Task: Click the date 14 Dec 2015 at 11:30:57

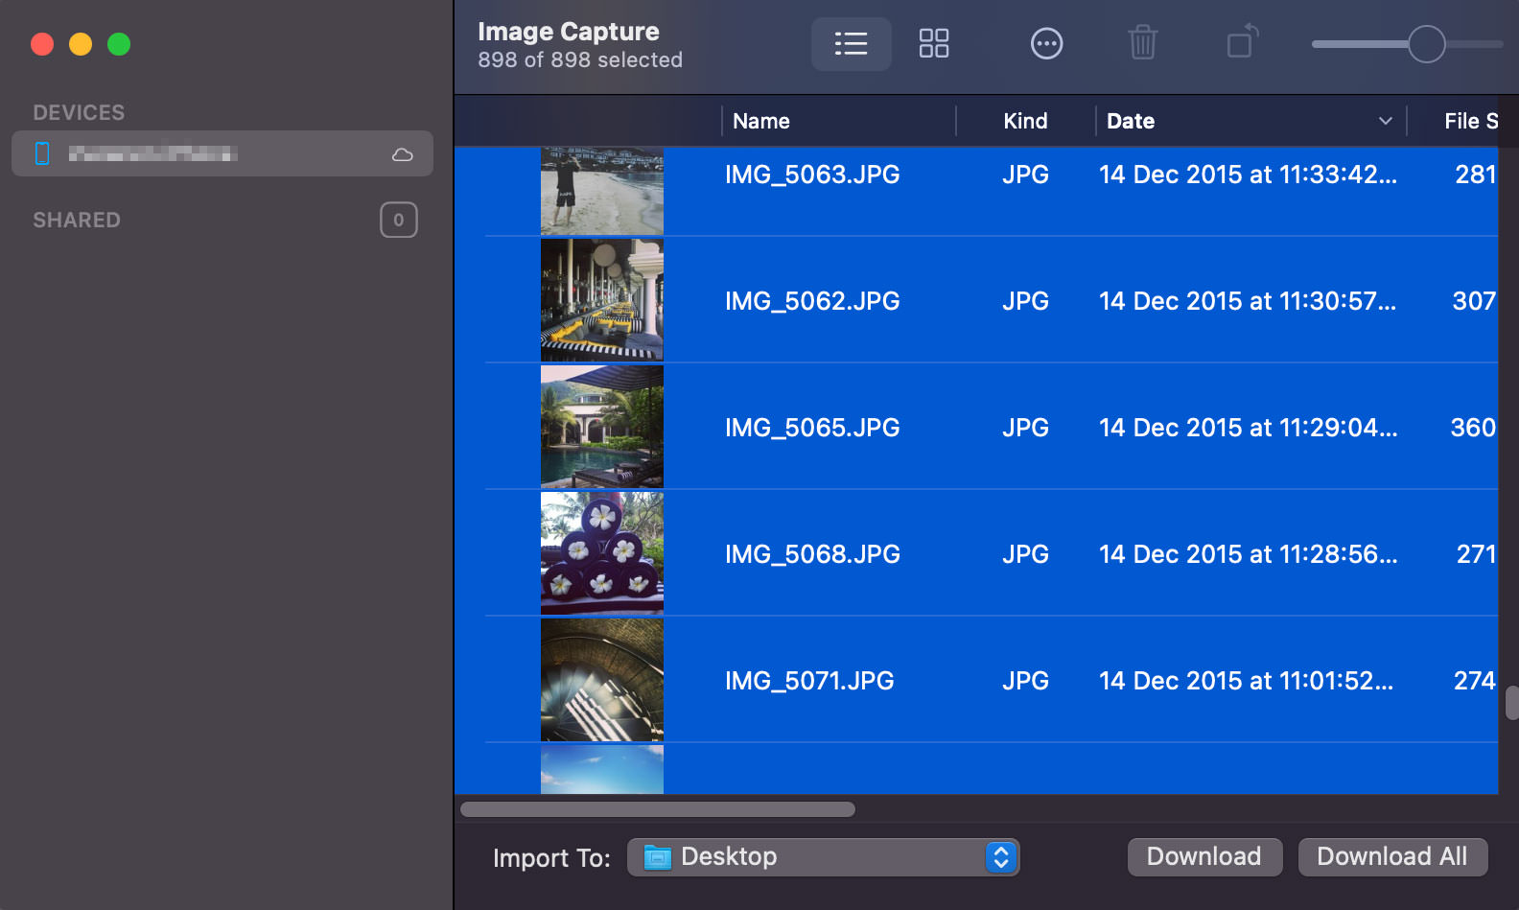Action: [1248, 301]
